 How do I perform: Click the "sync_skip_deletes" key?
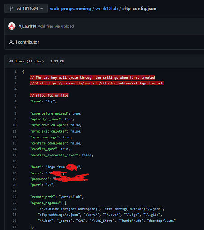pyautogui.click(x=49, y=131)
